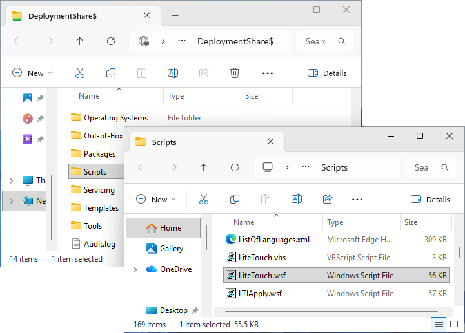This screenshot has height=333, width=465.
Task: Sort by Type column in DeploymentShare$ window
Action: click(176, 96)
